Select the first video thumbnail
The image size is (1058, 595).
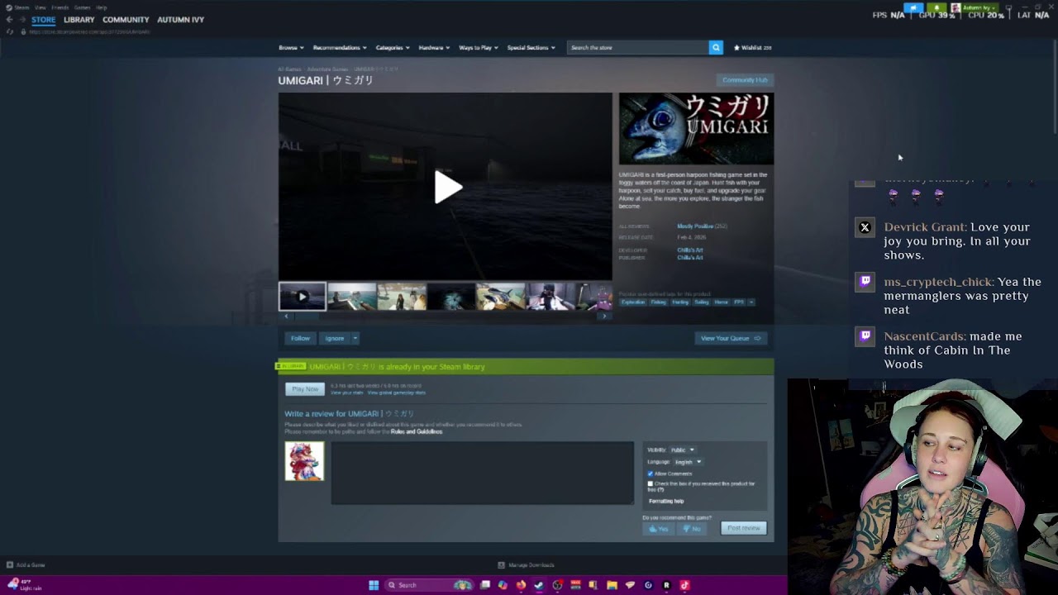[302, 297]
